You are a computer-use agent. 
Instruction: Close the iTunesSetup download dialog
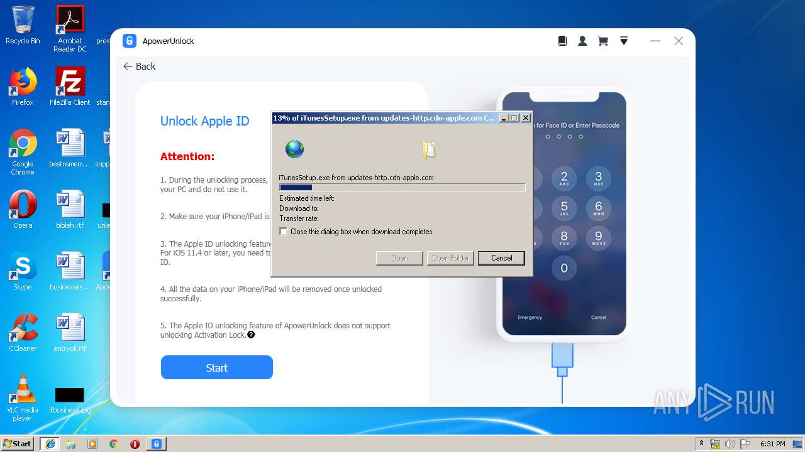(526, 118)
